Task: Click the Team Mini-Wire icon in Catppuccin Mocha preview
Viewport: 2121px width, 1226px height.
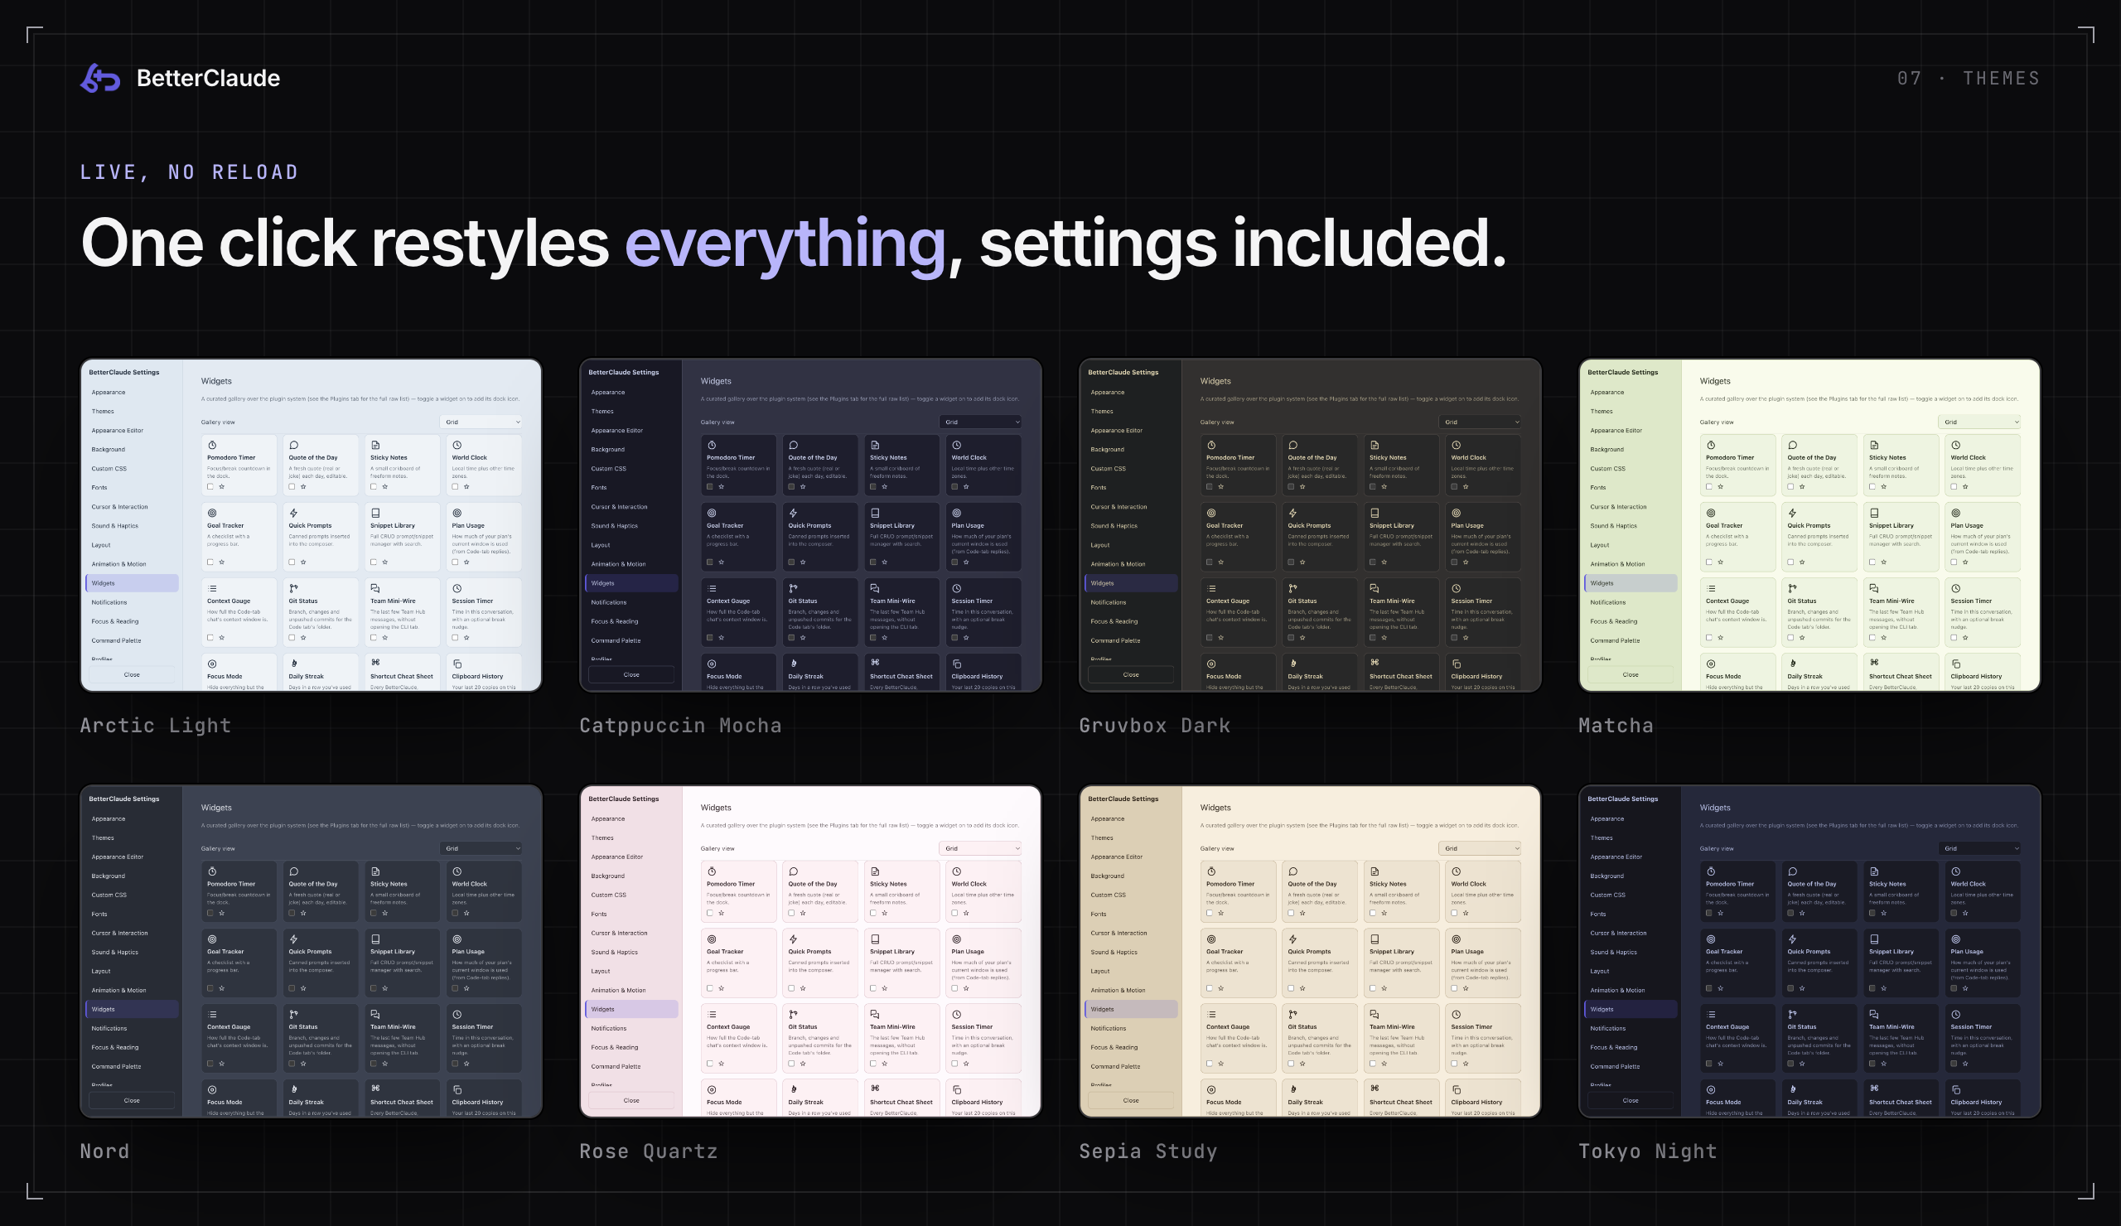Action: 874,588
